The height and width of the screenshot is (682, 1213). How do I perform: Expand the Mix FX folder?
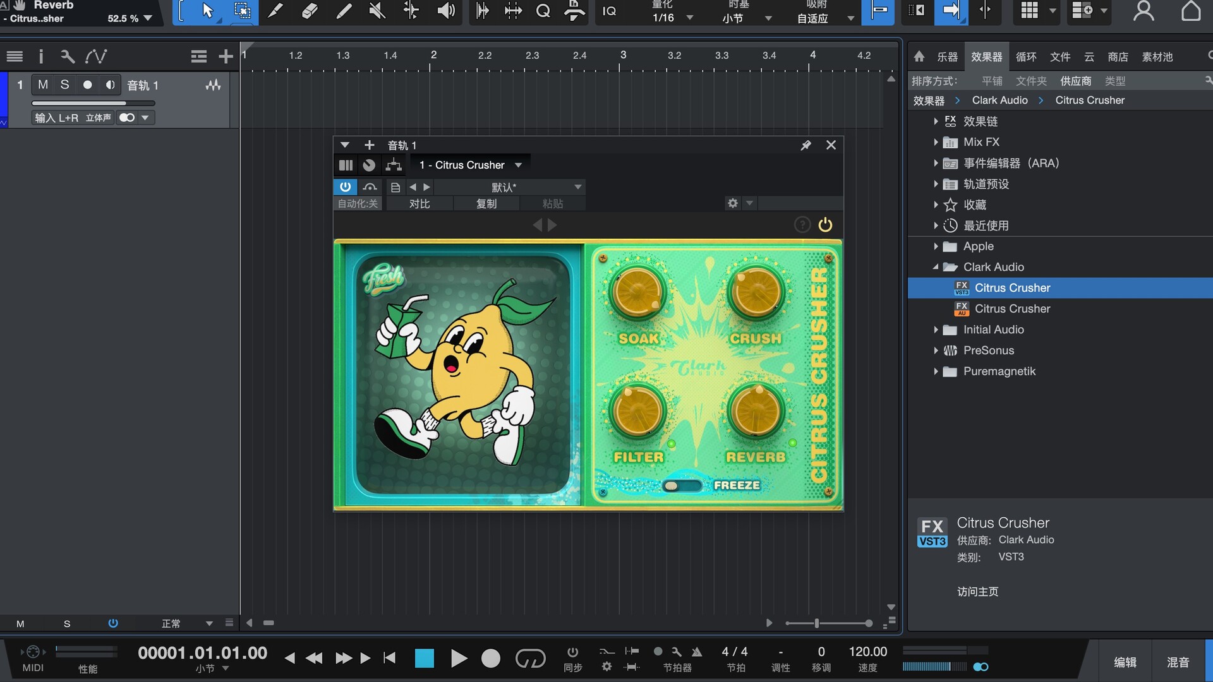coord(936,142)
